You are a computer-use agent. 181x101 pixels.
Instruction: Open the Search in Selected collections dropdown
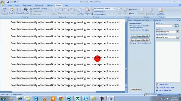point(178,32)
